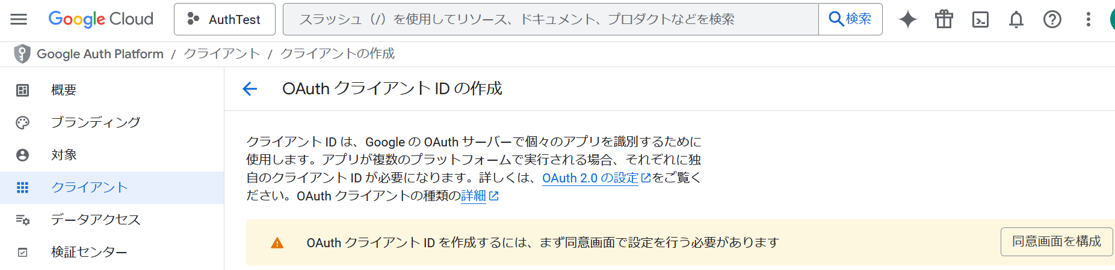
Task: Go to Google Auth Platform breadcrumb
Action: 100,54
